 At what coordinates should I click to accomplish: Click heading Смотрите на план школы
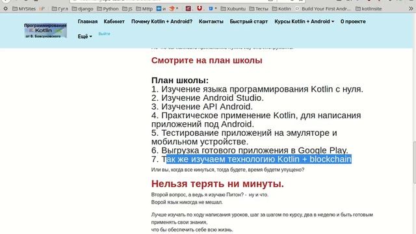(x=207, y=60)
